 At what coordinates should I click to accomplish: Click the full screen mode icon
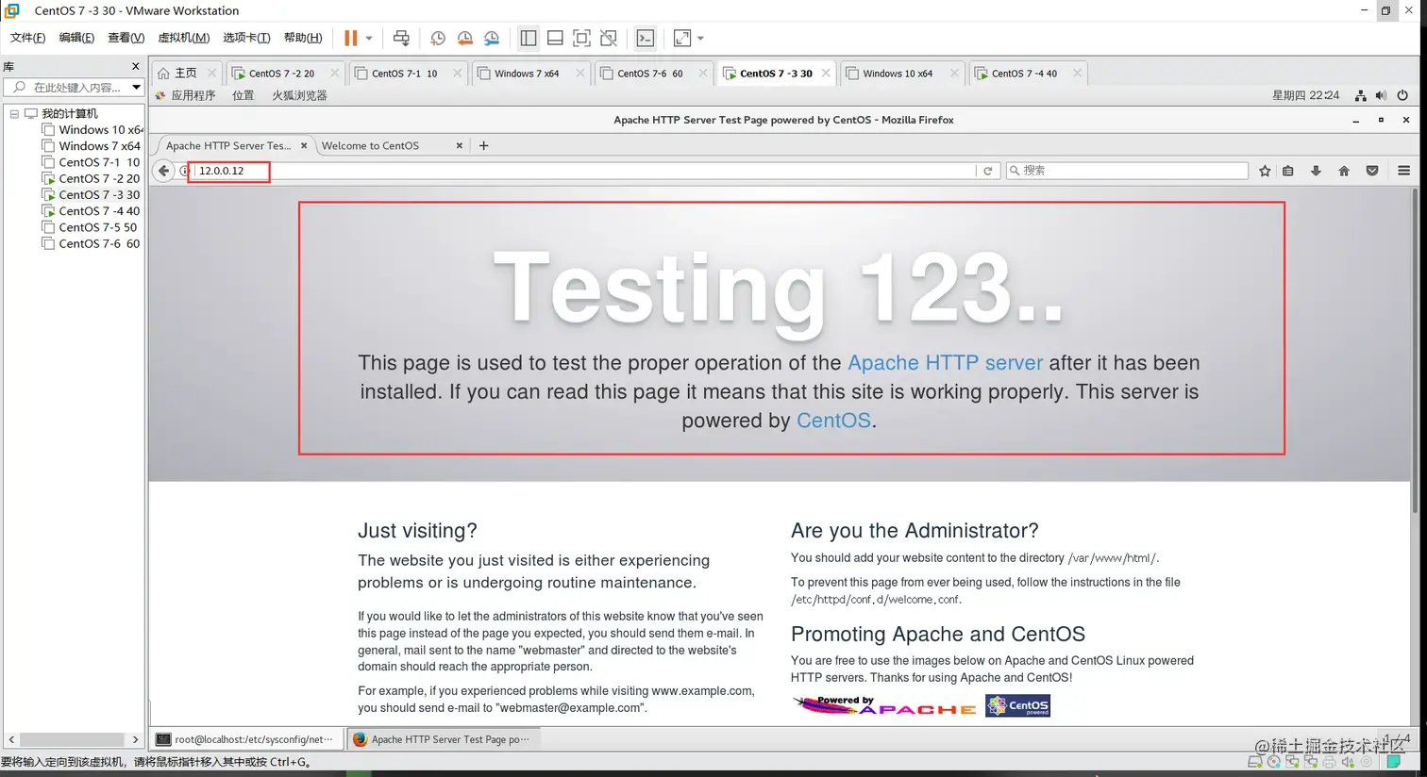[582, 38]
